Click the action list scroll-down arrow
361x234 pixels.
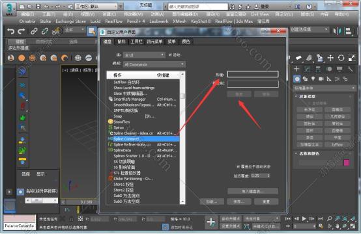(x=182, y=201)
